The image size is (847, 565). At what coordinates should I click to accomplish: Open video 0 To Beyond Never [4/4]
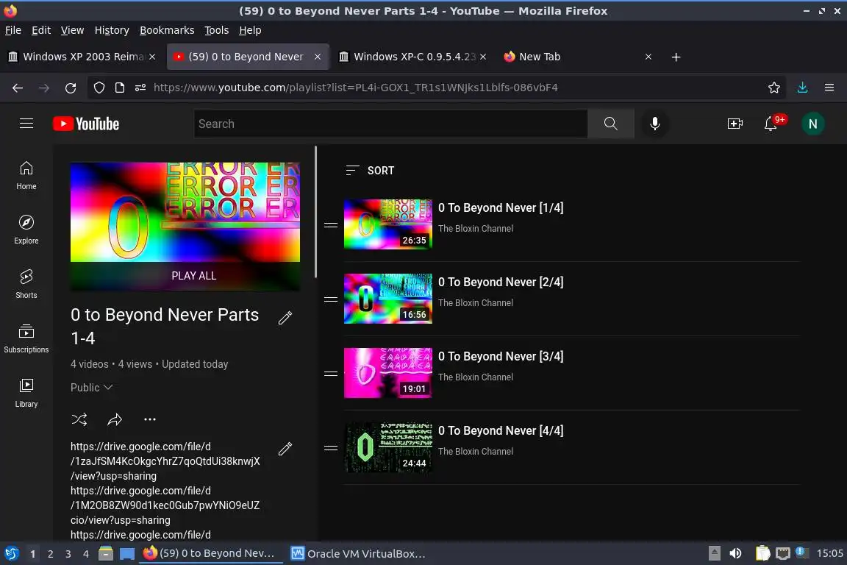500,431
